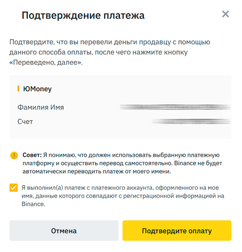Click the Подтвердите instruction paragraph's first line
The width and height of the screenshot is (242, 252).
coord(110,42)
